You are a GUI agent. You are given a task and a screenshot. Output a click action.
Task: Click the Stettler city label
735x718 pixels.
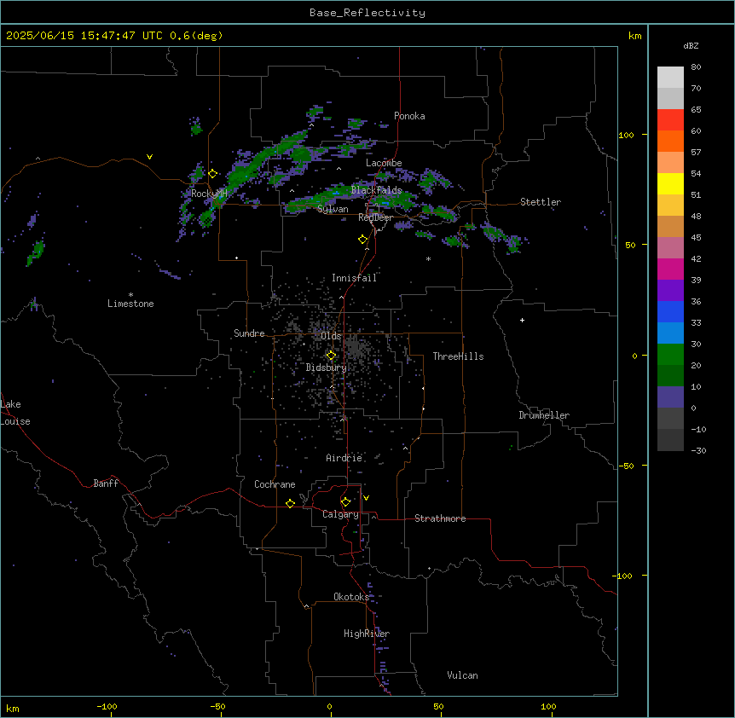coord(541,202)
